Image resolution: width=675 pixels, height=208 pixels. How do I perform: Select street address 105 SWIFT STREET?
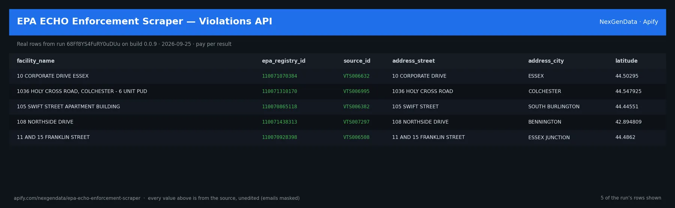click(x=415, y=107)
